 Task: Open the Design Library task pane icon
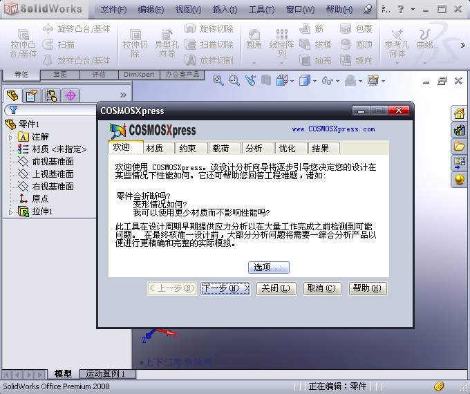(x=459, y=131)
